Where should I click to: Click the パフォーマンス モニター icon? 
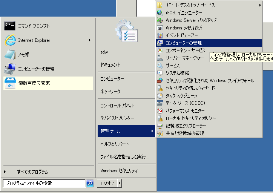160,111
